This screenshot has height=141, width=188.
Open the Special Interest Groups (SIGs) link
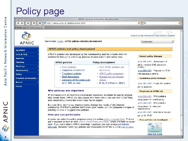(x=111, y=78)
